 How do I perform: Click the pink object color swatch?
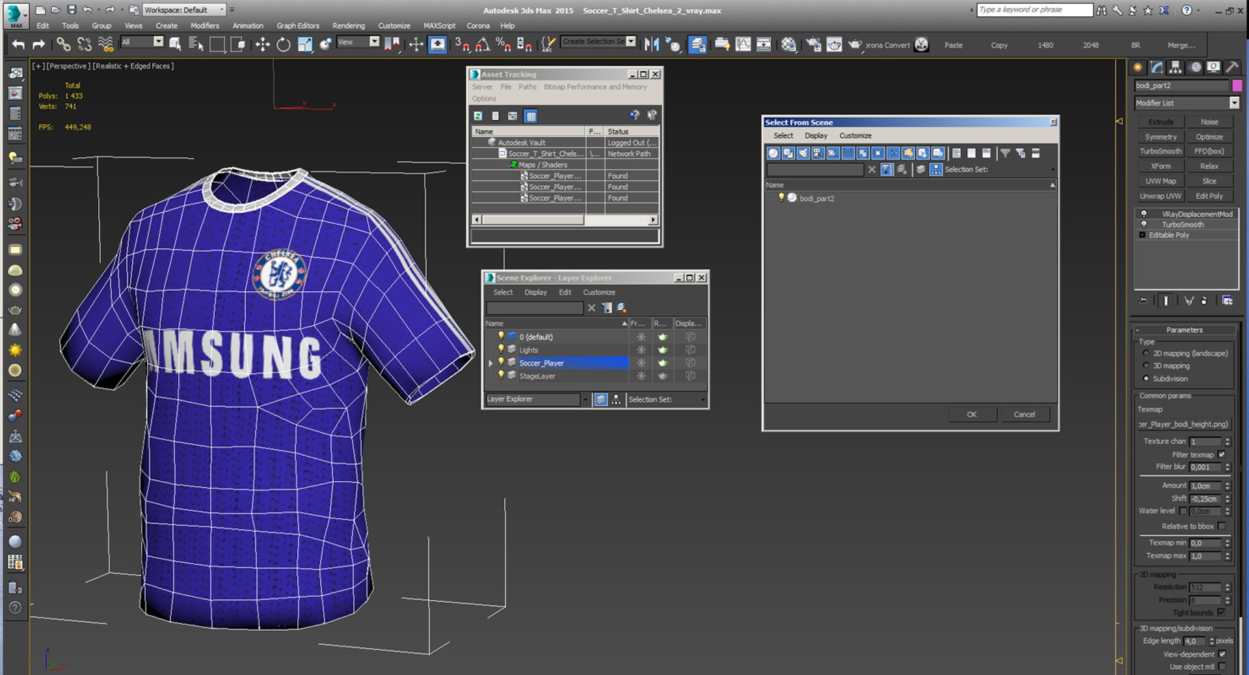[x=1237, y=85]
